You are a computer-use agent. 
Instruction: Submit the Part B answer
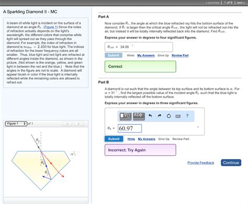point(114,139)
